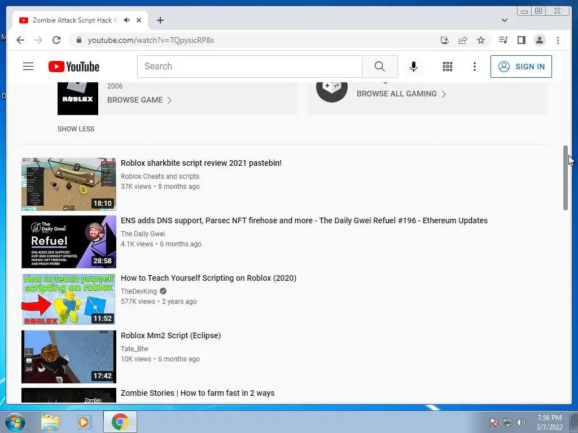578x433 pixels.
Task: Open Windows Explorer from taskbar
Action: point(50,422)
